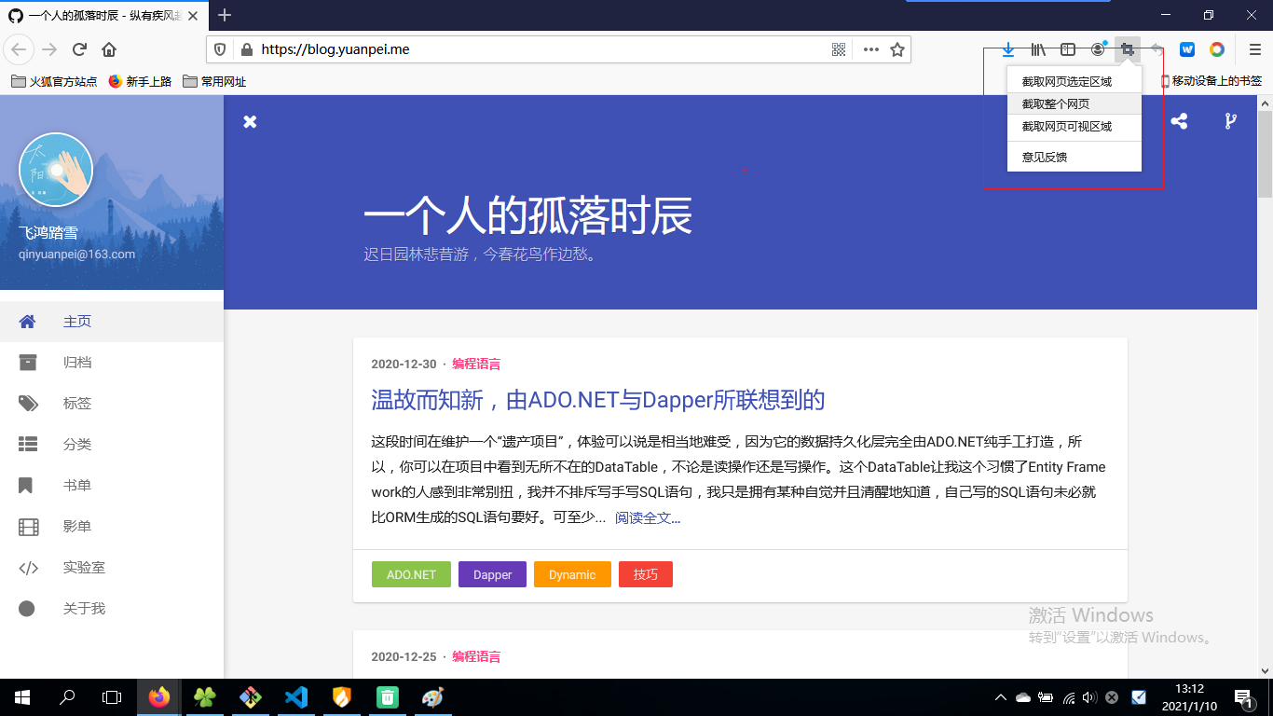The height and width of the screenshot is (716, 1273).
Task: Open the Library bookshelf icon
Action: pos(1038,49)
